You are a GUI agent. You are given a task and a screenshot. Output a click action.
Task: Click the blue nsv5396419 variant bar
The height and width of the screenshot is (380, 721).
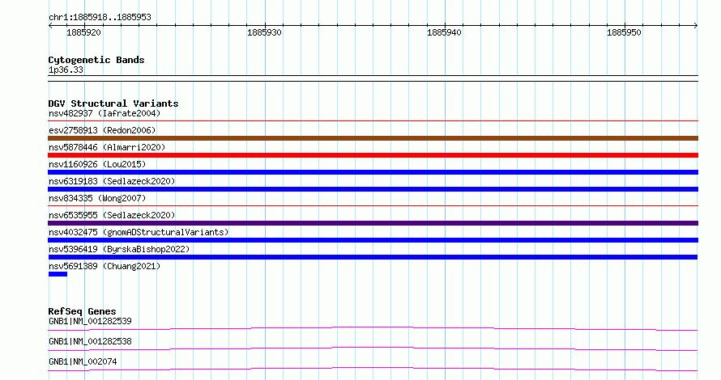tap(373, 257)
